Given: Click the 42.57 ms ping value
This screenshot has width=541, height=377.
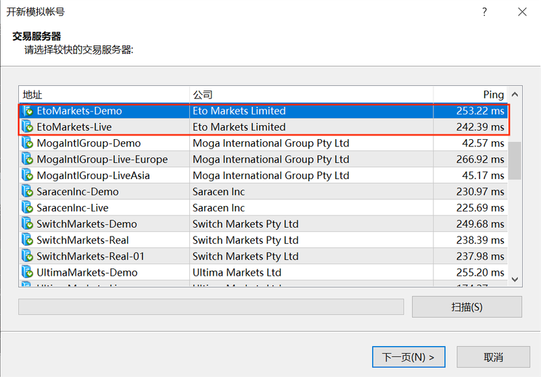Looking at the screenshot, I should (x=483, y=143).
